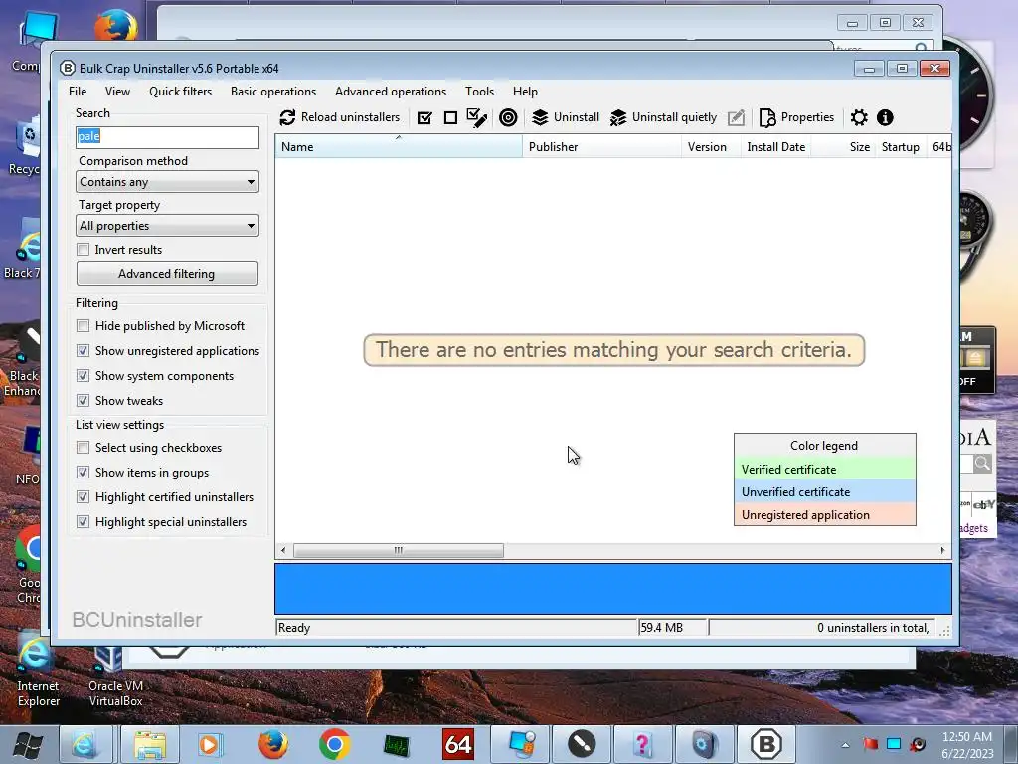Open settings gear in toolbar

859,117
